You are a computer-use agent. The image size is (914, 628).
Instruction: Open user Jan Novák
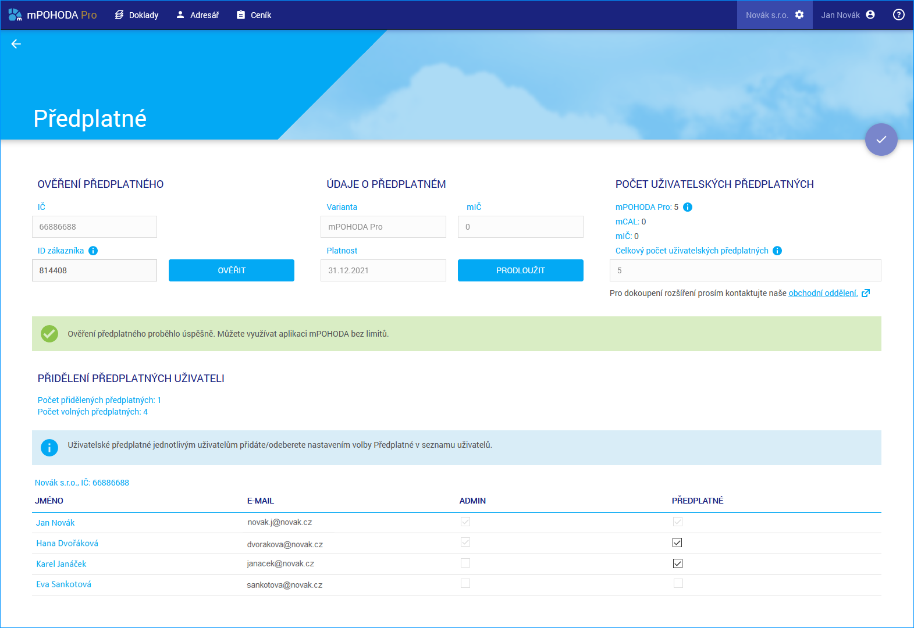(55, 523)
